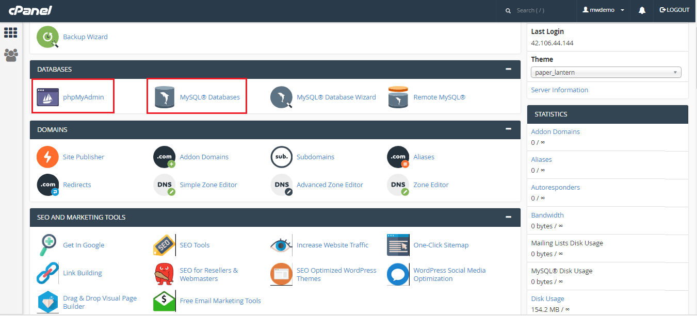Click the Subdomains sub. icon

coord(281,157)
